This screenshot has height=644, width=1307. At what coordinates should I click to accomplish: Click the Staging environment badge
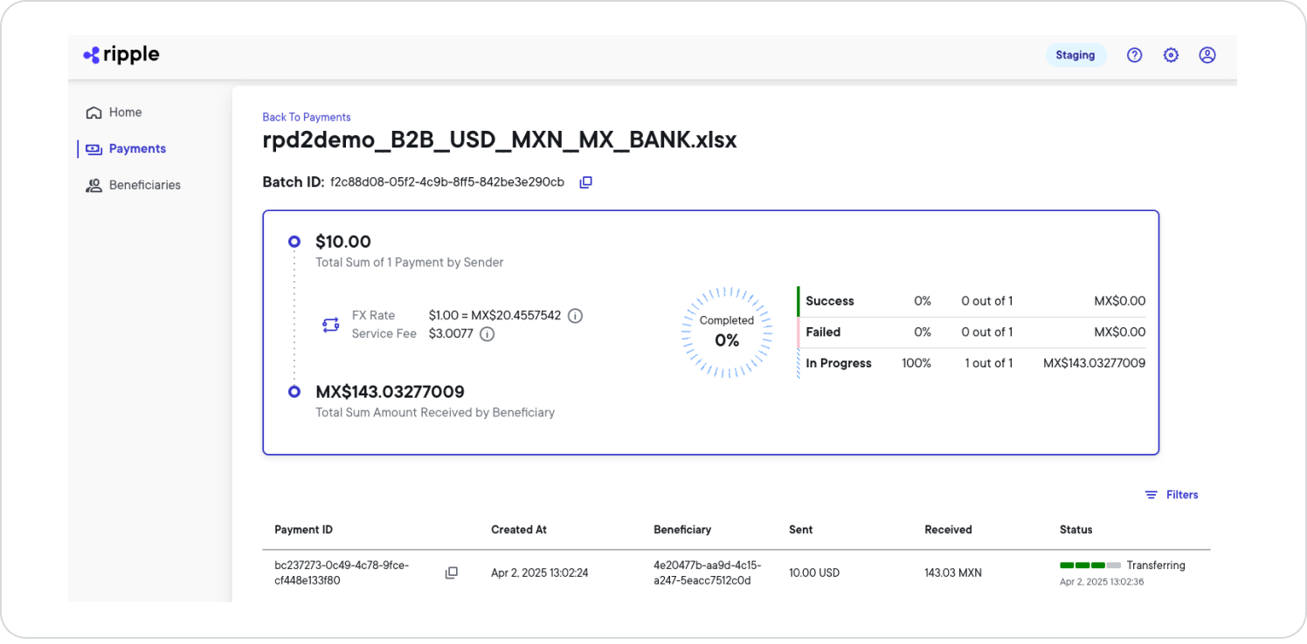point(1075,54)
